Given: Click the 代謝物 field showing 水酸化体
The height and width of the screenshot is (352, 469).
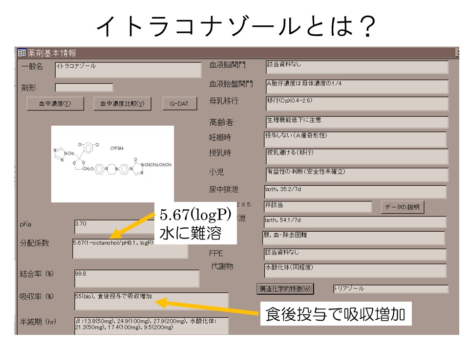Looking at the screenshot, I should coord(355,270).
